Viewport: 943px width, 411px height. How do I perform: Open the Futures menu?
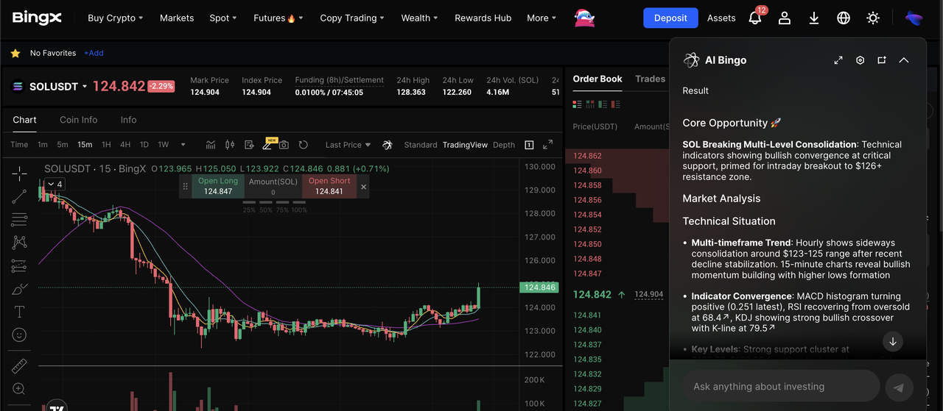pyautogui.click(x=278, y=18)
